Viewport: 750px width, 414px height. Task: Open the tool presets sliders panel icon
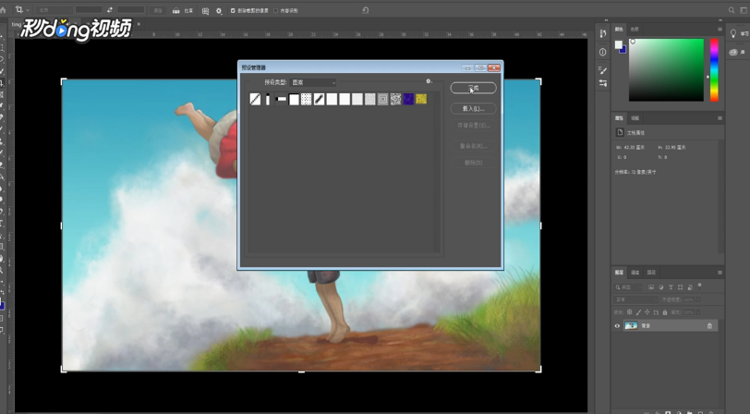point(602,83)
